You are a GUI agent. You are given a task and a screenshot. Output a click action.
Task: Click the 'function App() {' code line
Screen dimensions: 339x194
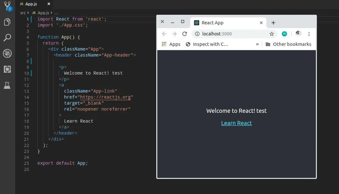click(58, 37)
